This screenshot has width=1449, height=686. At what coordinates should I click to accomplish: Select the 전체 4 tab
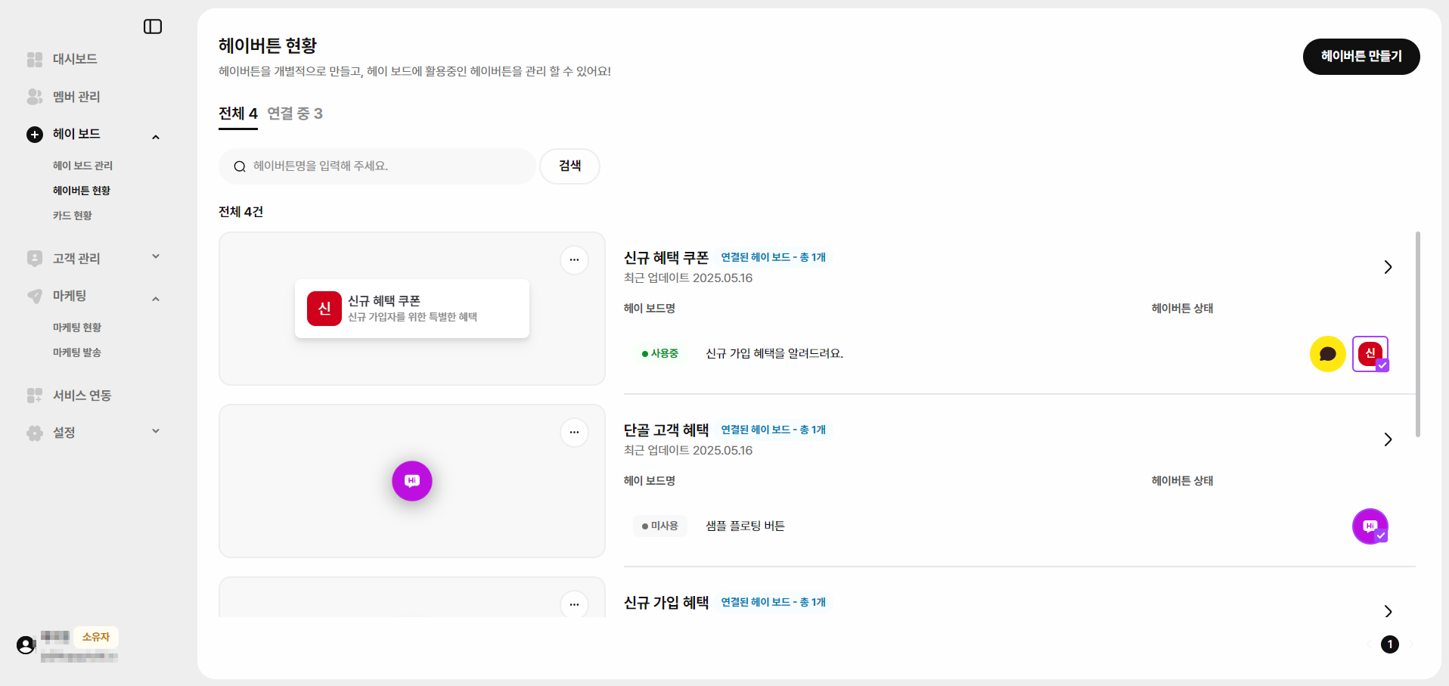(x=238, y=113)
